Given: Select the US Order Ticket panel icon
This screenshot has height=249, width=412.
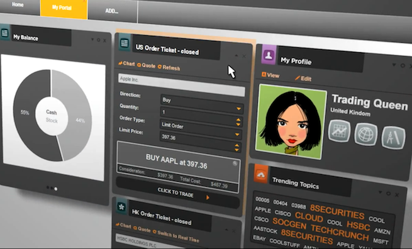Looking at the screenshot, I should point(125,43).
